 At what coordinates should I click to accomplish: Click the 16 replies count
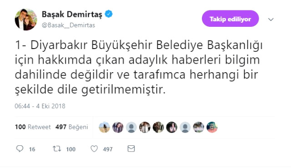32,149
